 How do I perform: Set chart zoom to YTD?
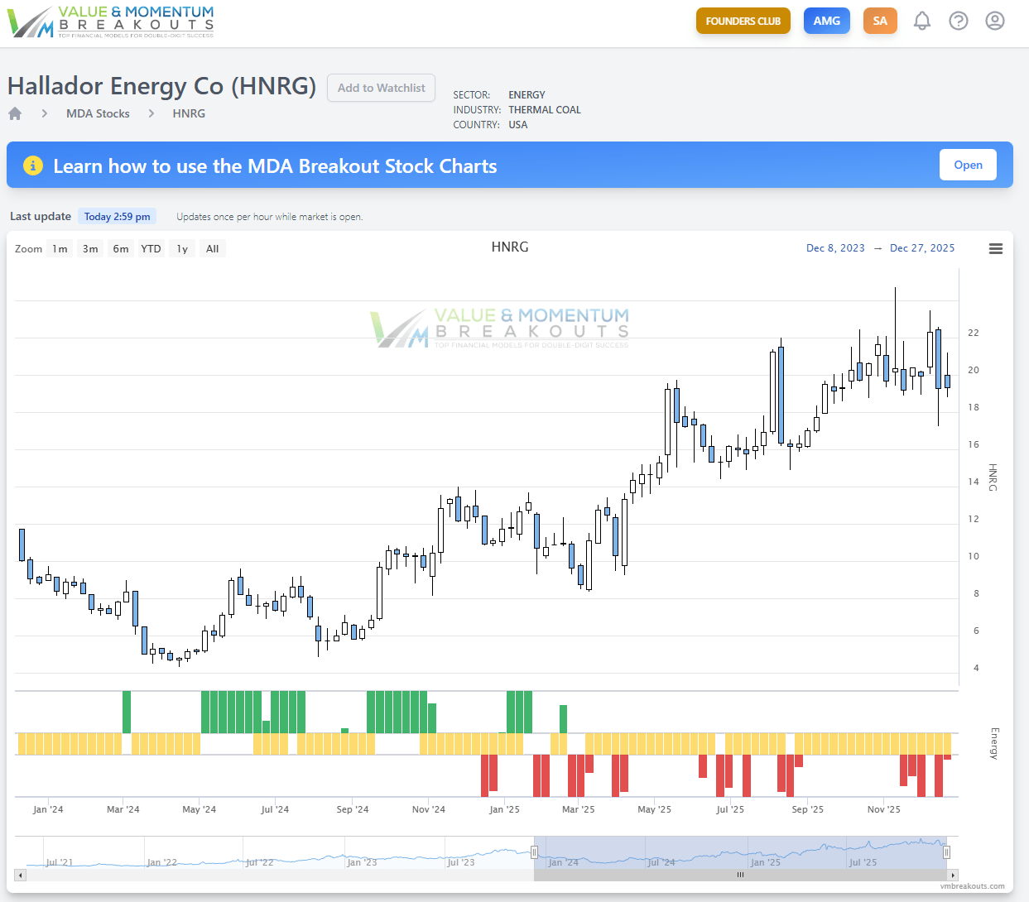[151, 248]
